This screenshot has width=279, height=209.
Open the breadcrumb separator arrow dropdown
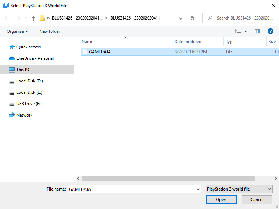point(106,18)
